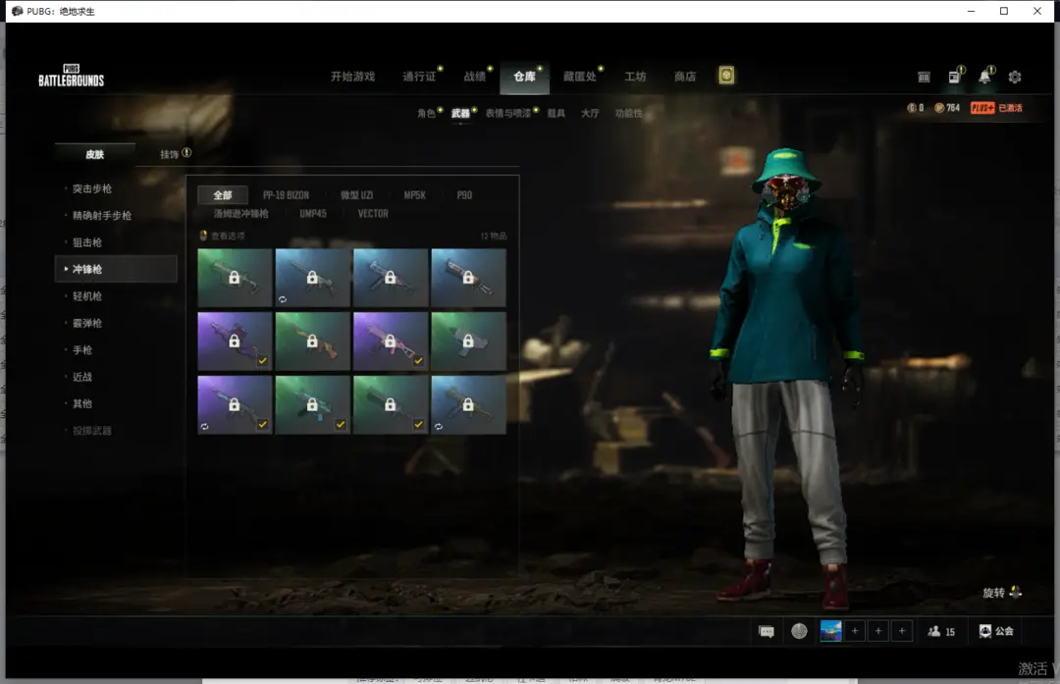Screen dimensions: 1060x684
Task: Click the swap arrows icon on the bottom-row blue skin
Action: coord(439,427)
